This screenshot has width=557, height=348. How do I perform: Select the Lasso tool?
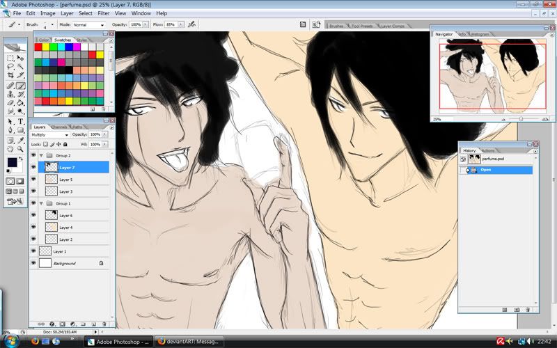(x=10, y=66)
